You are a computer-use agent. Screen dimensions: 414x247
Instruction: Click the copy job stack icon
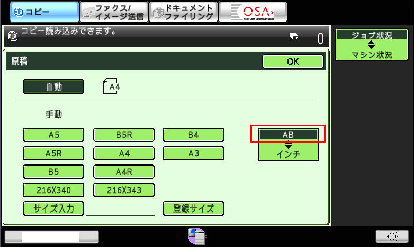tap(294, 36)
